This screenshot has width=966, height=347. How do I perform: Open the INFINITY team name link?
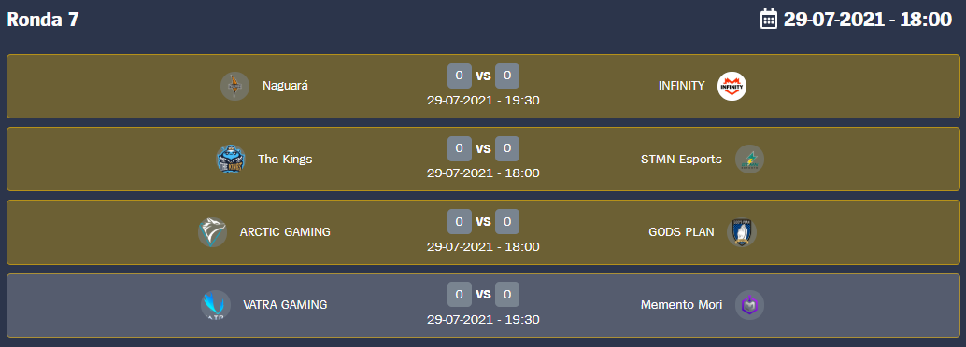click(681, 86)
